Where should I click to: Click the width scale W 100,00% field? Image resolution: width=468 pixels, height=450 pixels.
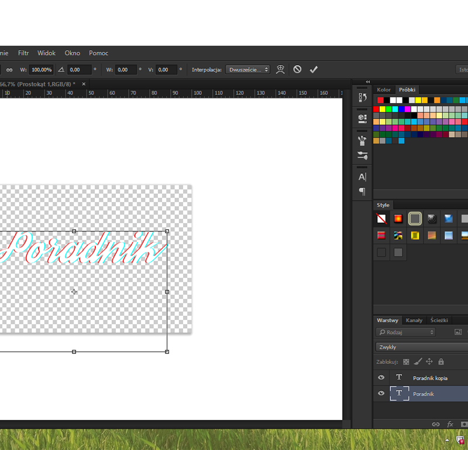tap(42, 70)
